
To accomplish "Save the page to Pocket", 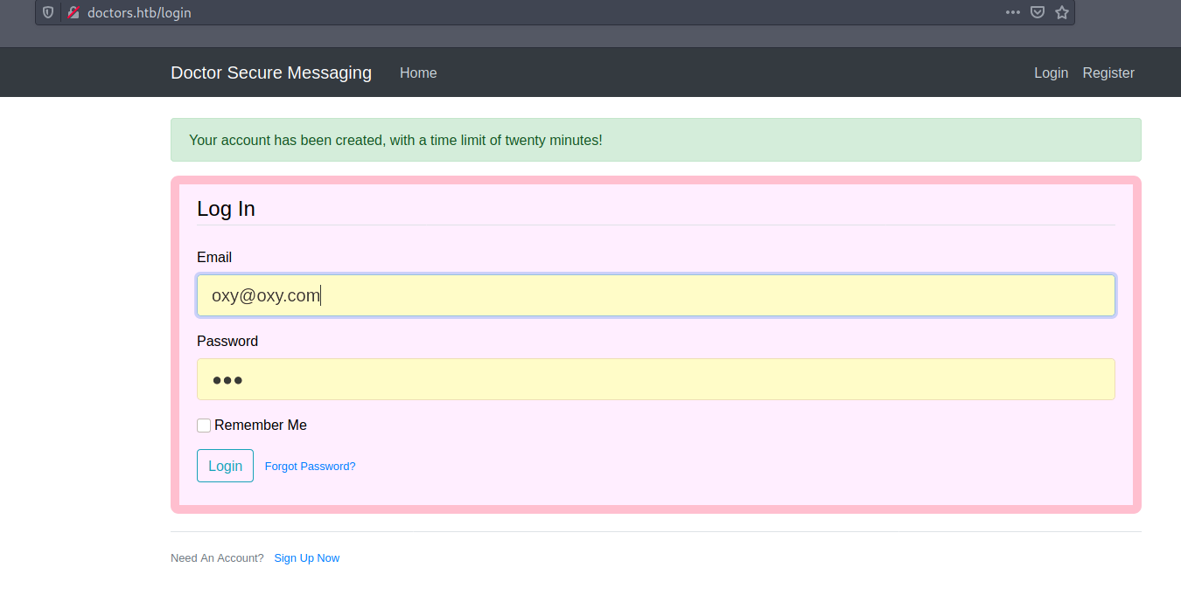I will (1038, 12).
